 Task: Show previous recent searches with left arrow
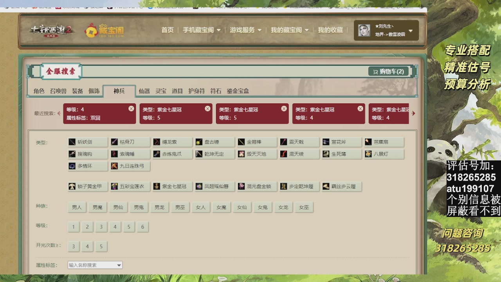(59, 113)
